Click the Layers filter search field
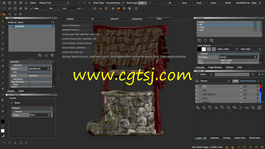265x149 pixels. click(232, 74)
